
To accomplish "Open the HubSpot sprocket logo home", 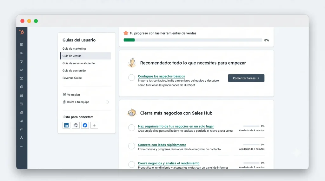I will (x=22, y=32).
